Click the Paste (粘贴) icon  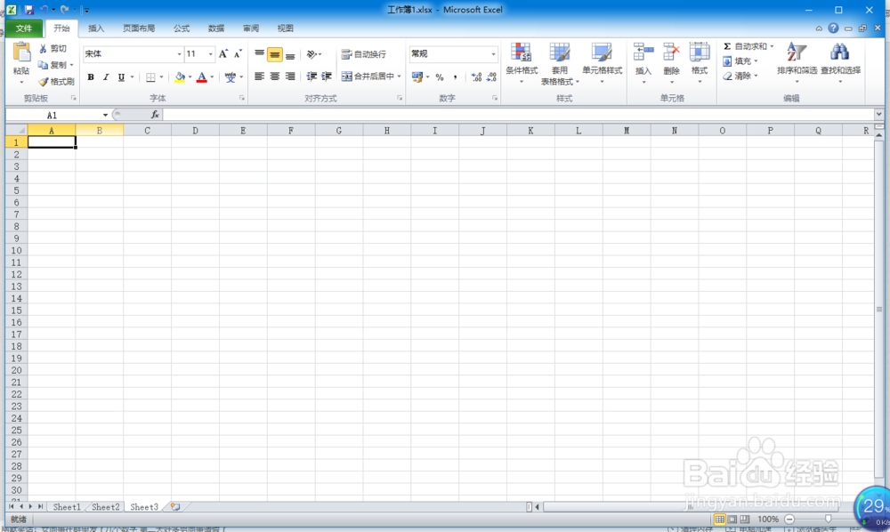[x=21, y=52]
